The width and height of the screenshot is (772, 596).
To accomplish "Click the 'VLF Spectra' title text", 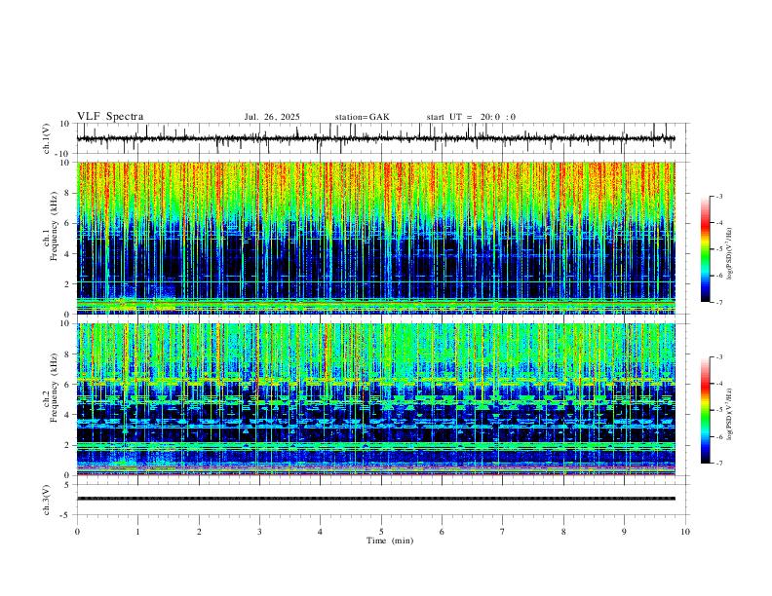I will click(x=110, y=117).
